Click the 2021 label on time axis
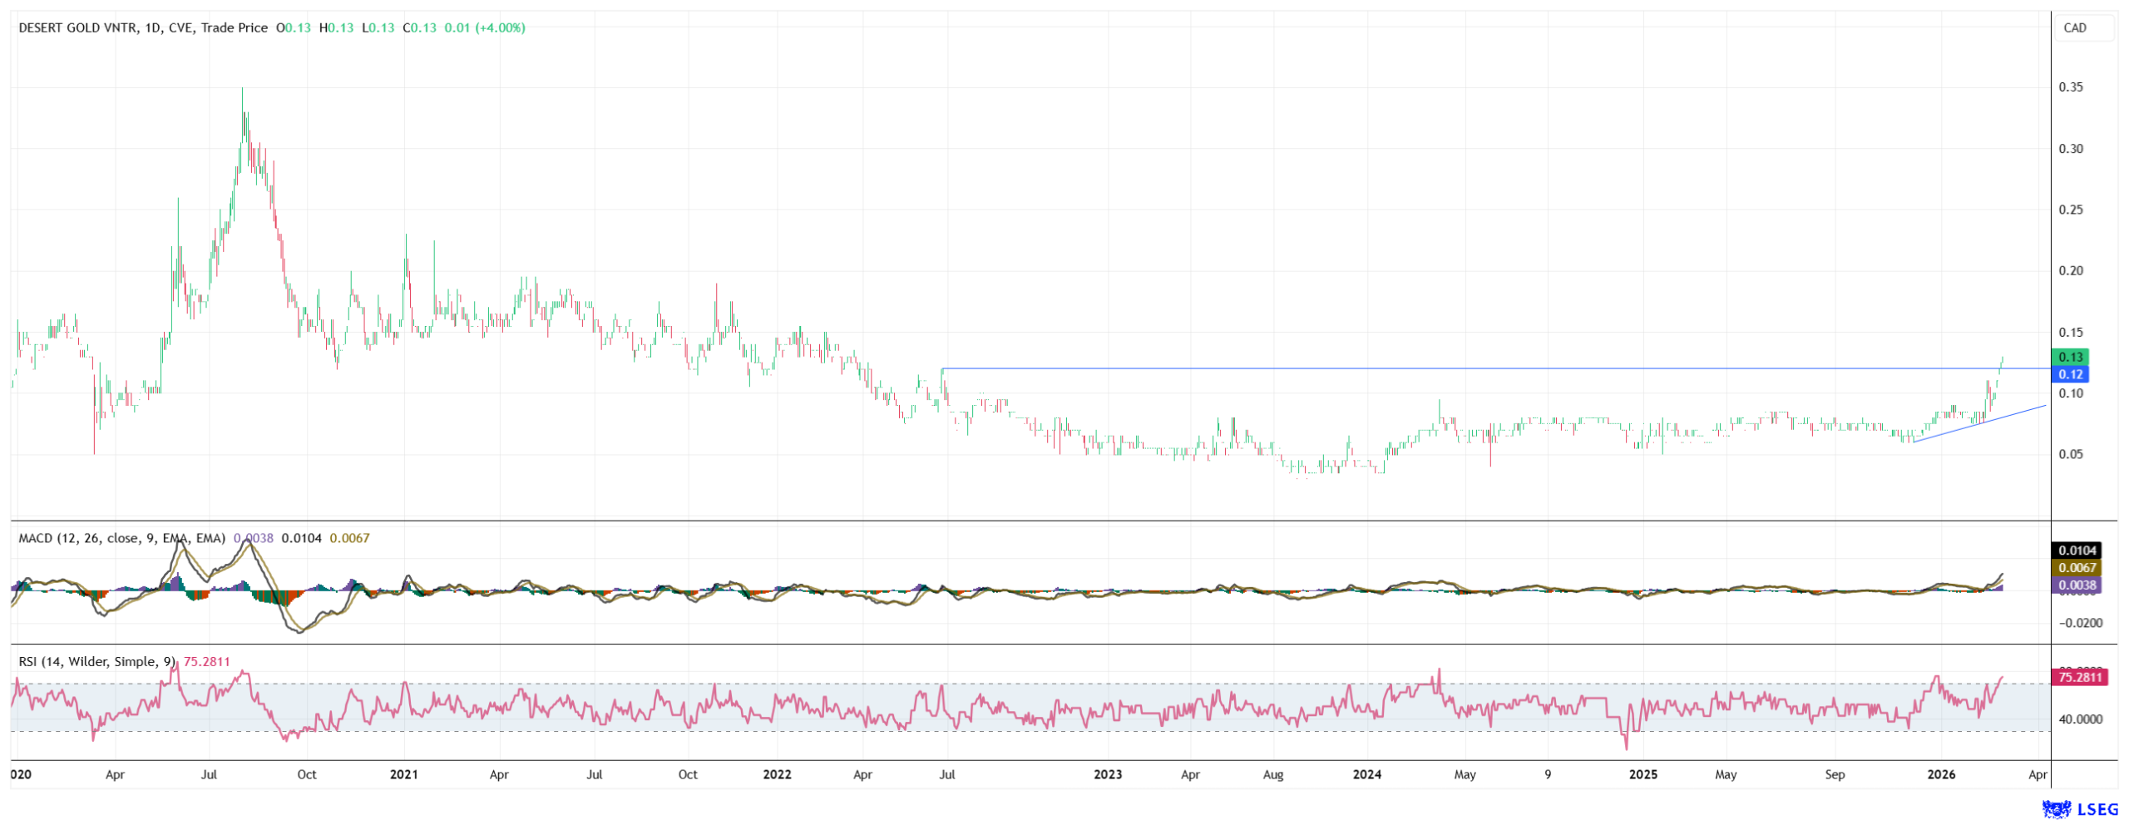 click(x=404, y=775)
